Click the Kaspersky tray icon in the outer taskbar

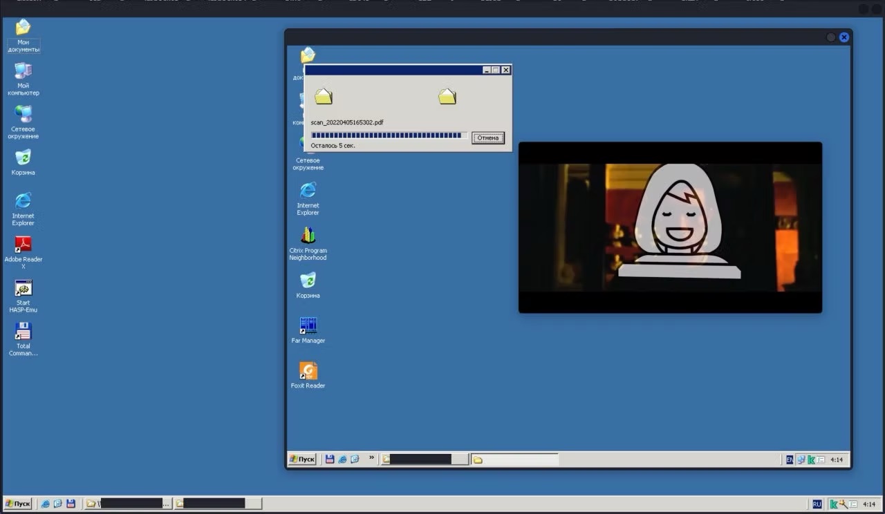point(835,504)
